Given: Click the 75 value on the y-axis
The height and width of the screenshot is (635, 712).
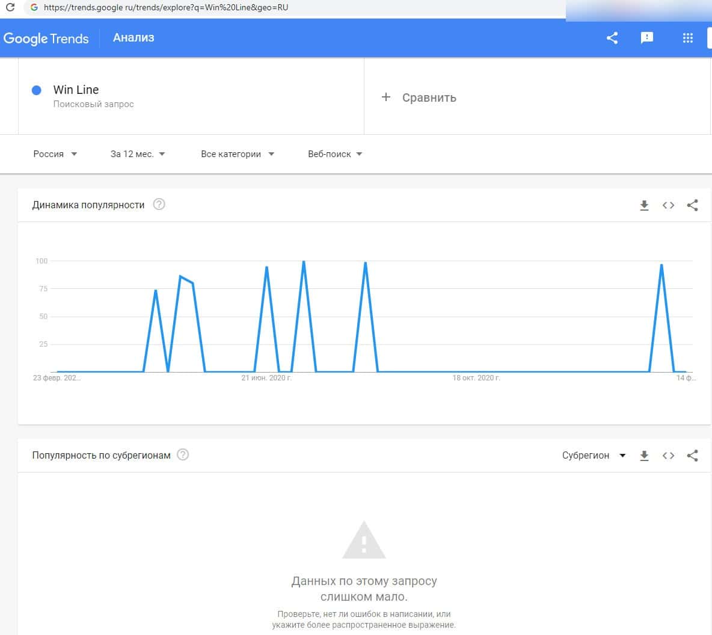Looking at the screenshot, I should pos(43,289).
